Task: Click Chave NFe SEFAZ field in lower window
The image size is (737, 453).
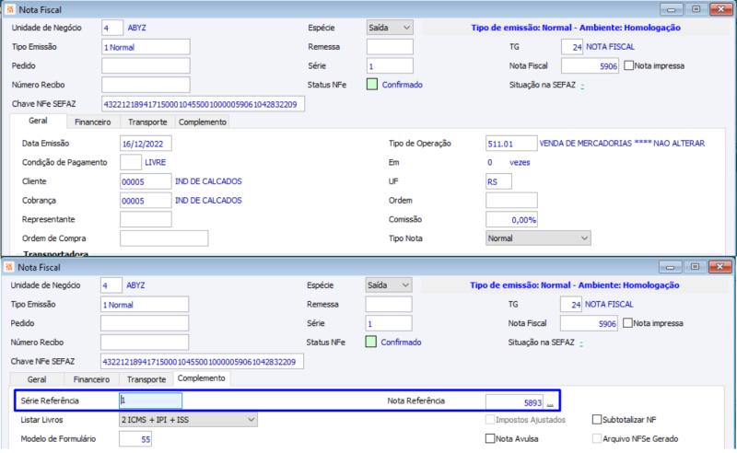Action: (202, 361)
